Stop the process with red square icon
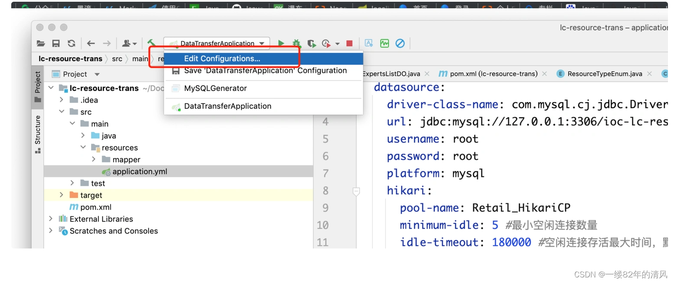This screenshot has width=674, height=283. pos(350,43)
